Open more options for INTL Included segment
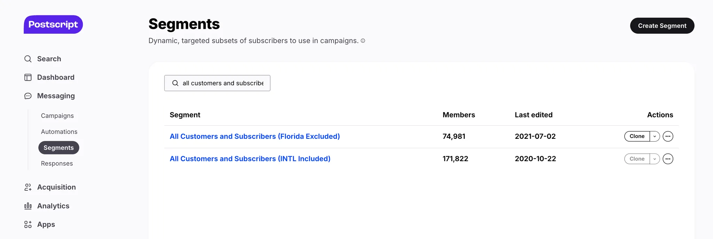Image resolution: width=713 pixels, height=239 pixels. click(x=668, y=159)
